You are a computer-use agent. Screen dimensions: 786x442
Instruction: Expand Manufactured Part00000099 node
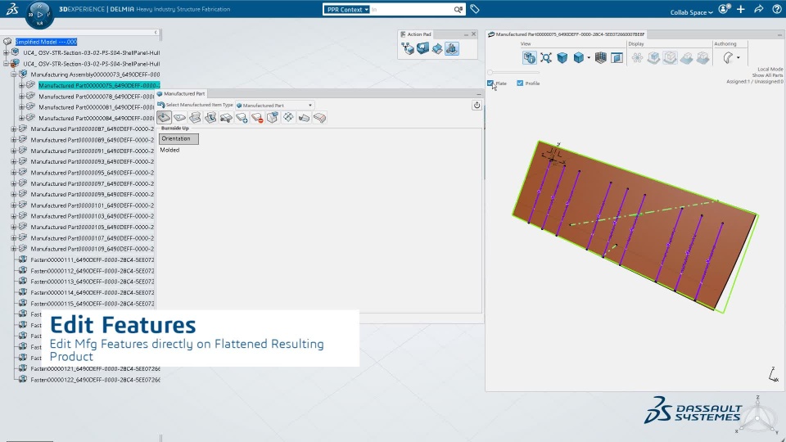[x=14, y=194]
